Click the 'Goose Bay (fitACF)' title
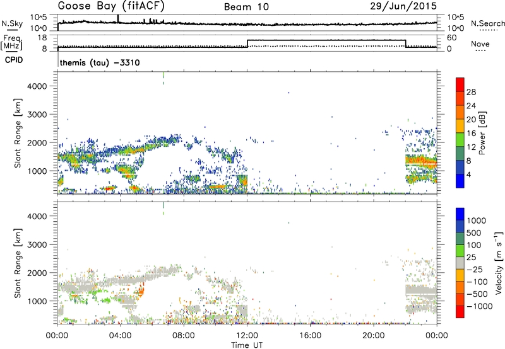 tap(111, 6)
